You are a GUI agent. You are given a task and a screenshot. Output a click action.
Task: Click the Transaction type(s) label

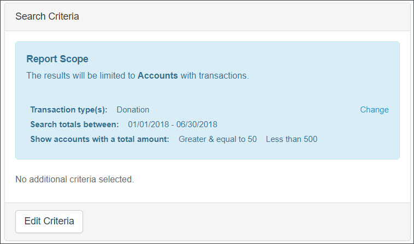coord(69,110)
